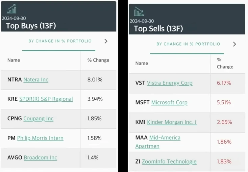The image size is (248, 172).
Task: Click the Top Buys (13F) panel title
Action: pyautogui.click(x=31, y=26)
